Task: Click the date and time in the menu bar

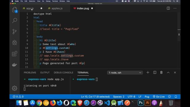Action: (164, 1)
